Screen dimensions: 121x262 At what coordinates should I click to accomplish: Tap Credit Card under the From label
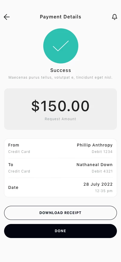click(19, 152)
